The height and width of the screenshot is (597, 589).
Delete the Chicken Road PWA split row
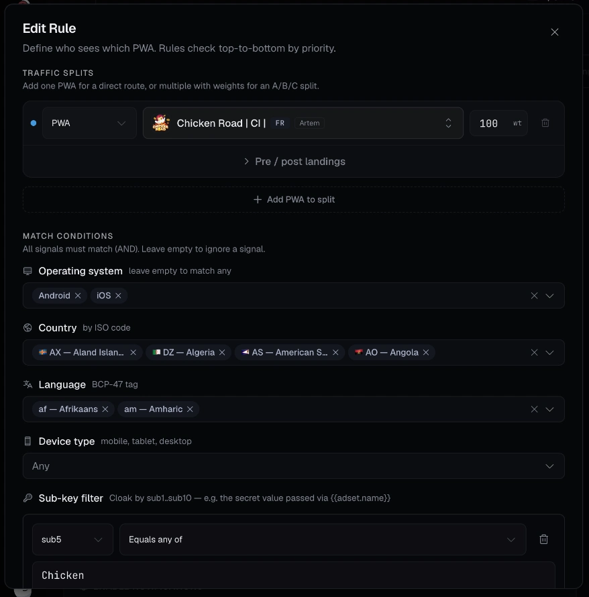coord(545,123)
